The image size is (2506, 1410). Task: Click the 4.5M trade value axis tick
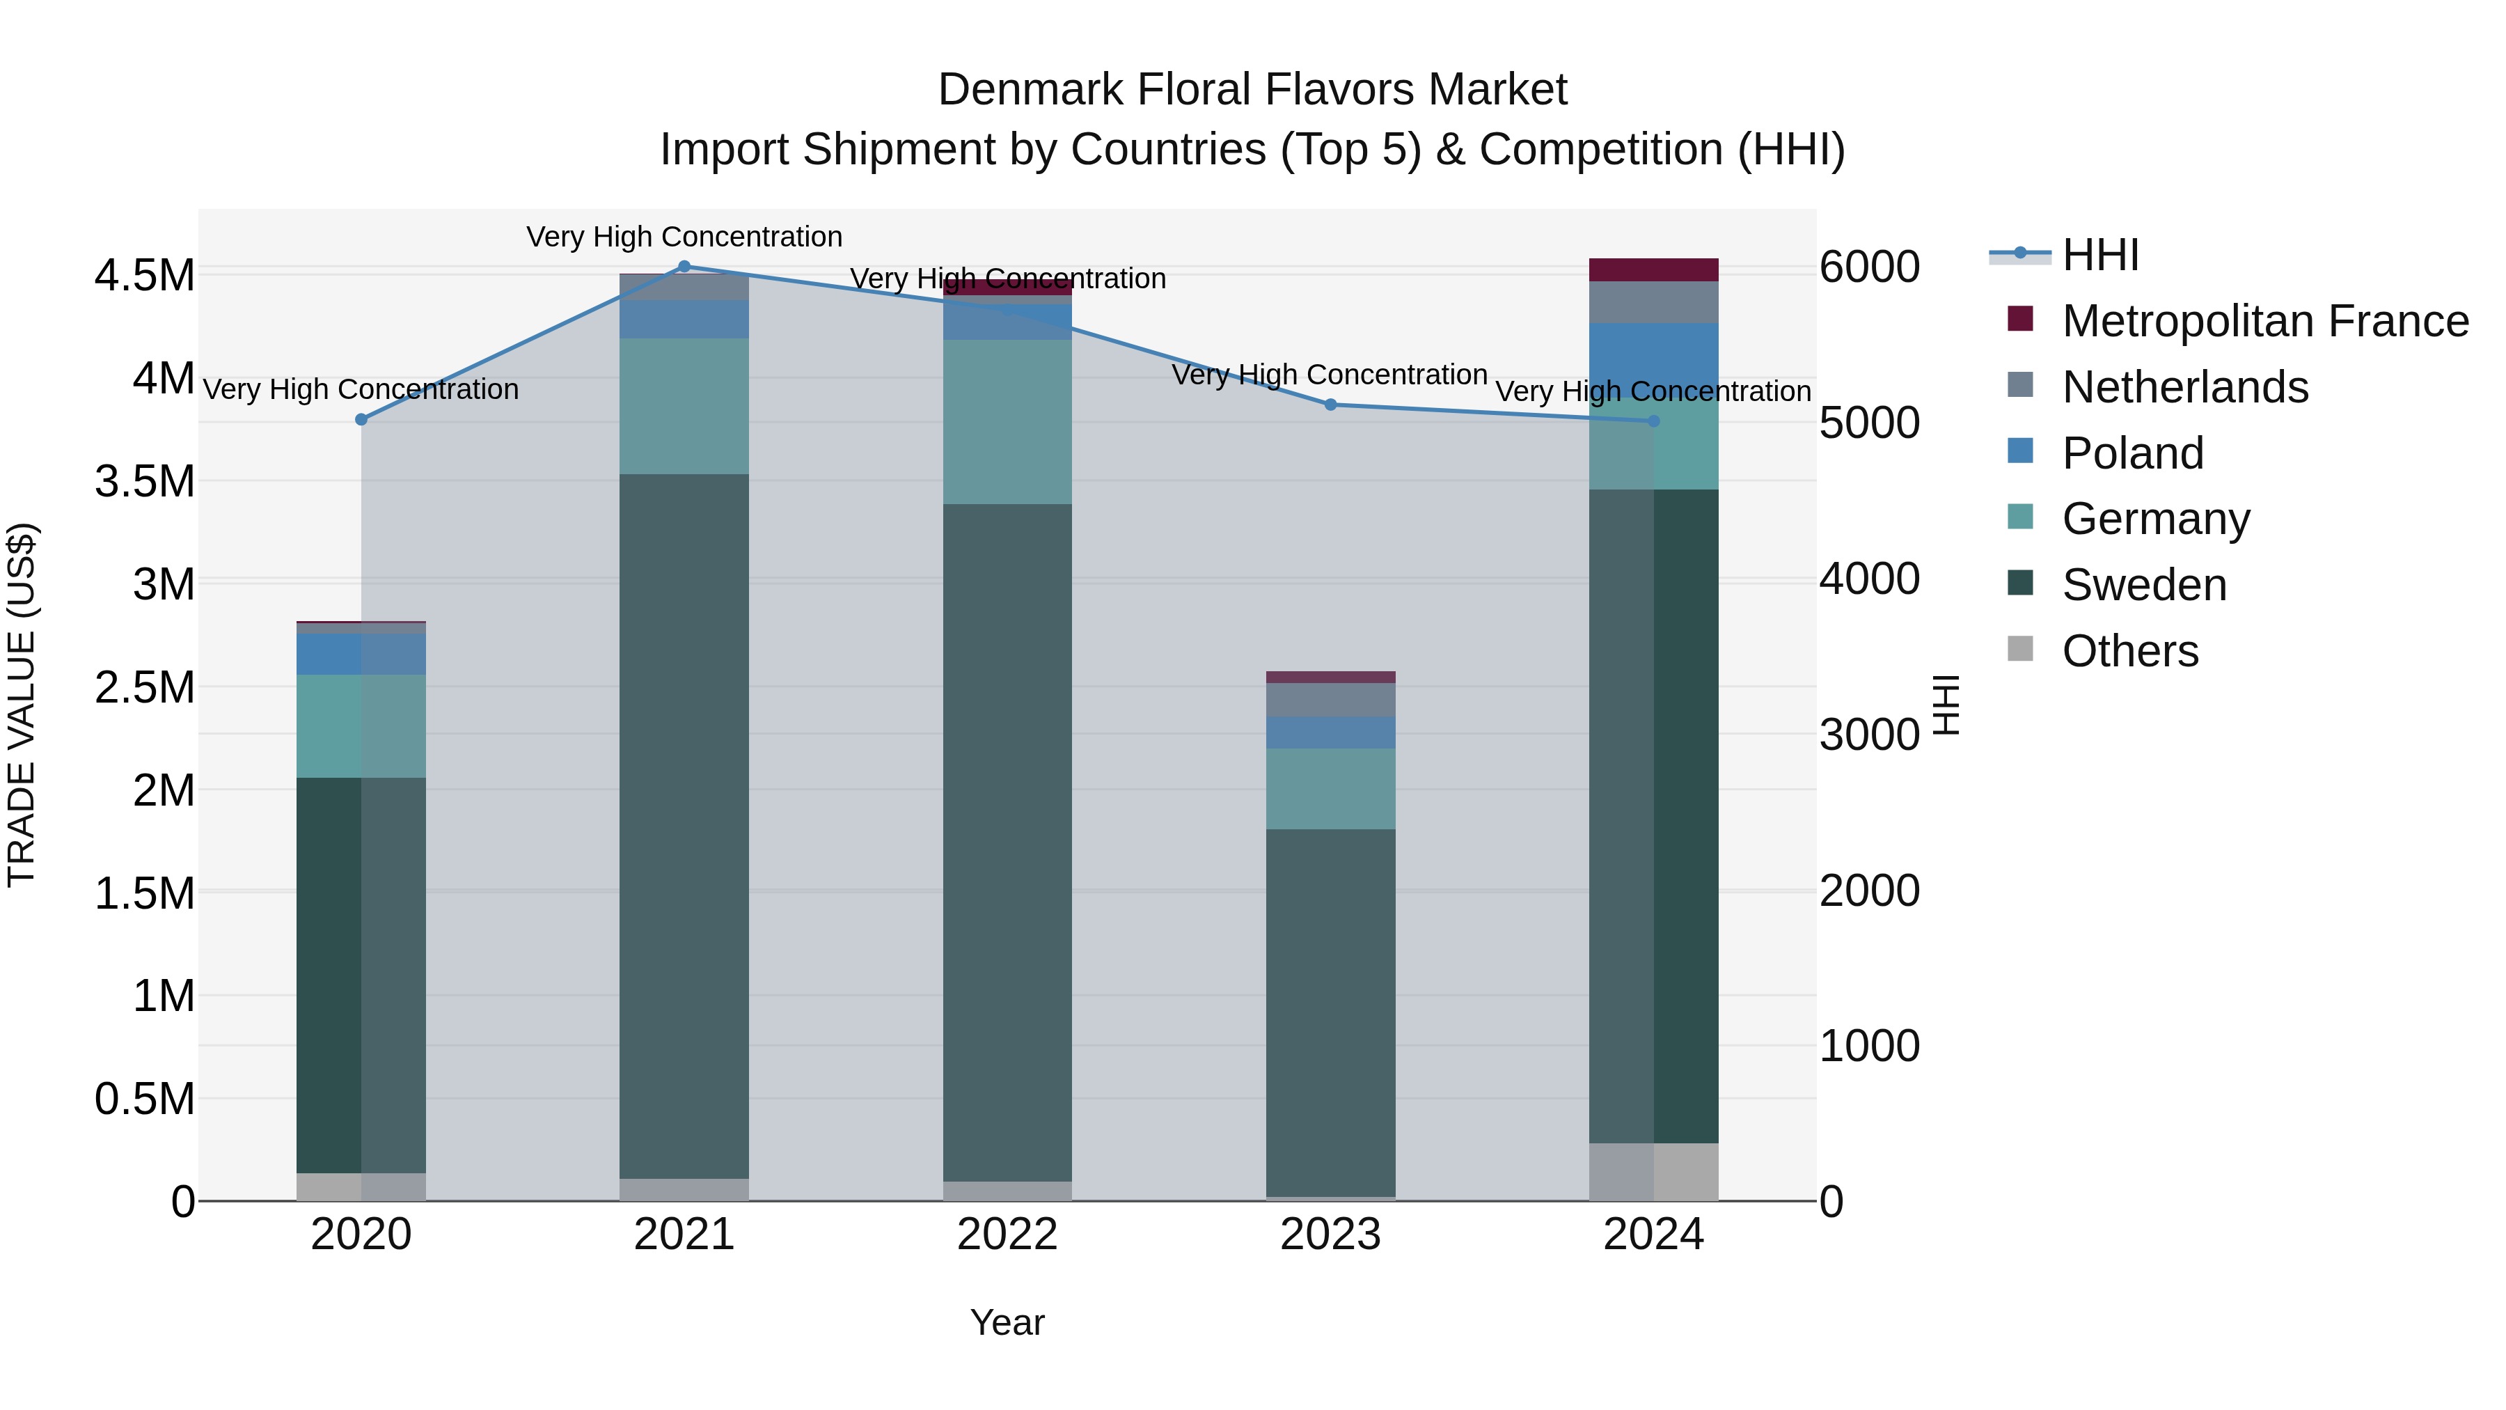click(x=145, y=275)
